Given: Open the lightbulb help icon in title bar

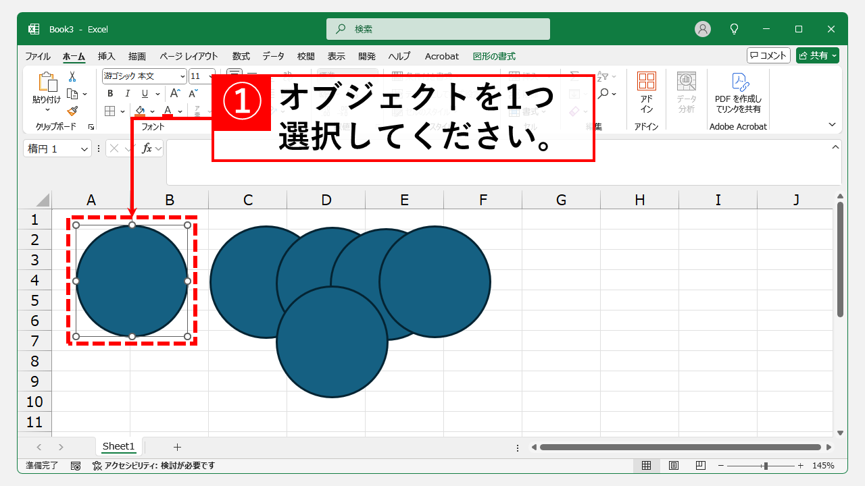Looking at the screenshot, I should pyautogui.click(x=735, y=29).
